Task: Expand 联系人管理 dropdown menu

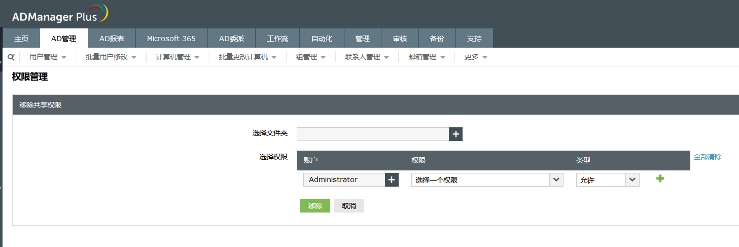Action: 367,57
